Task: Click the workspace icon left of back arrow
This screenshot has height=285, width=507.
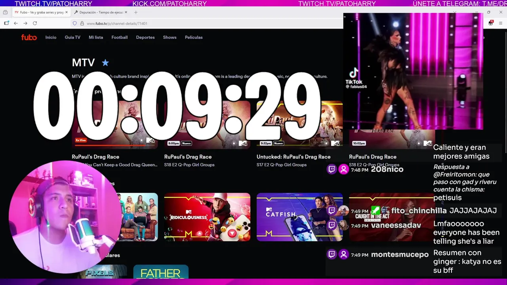Action: tap(6, 23)
